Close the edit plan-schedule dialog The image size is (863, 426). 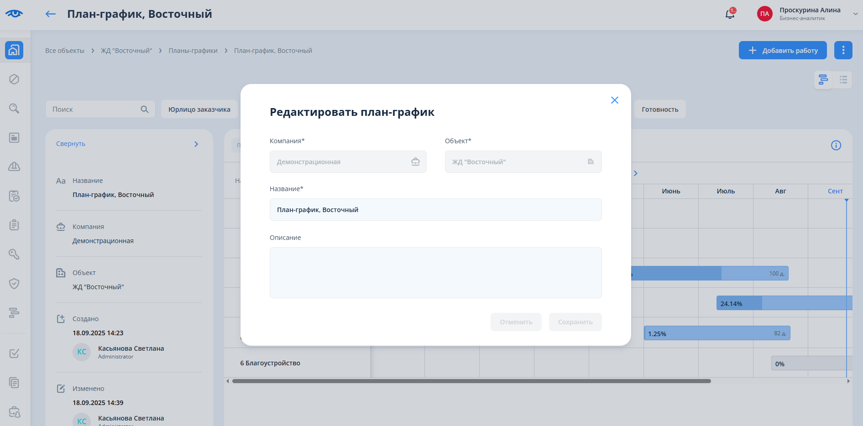click(614, 100)
